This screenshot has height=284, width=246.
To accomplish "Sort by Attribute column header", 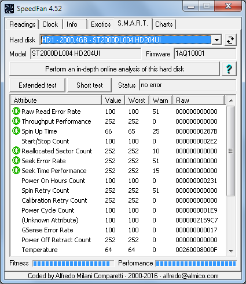I will [x=56, y=100].
